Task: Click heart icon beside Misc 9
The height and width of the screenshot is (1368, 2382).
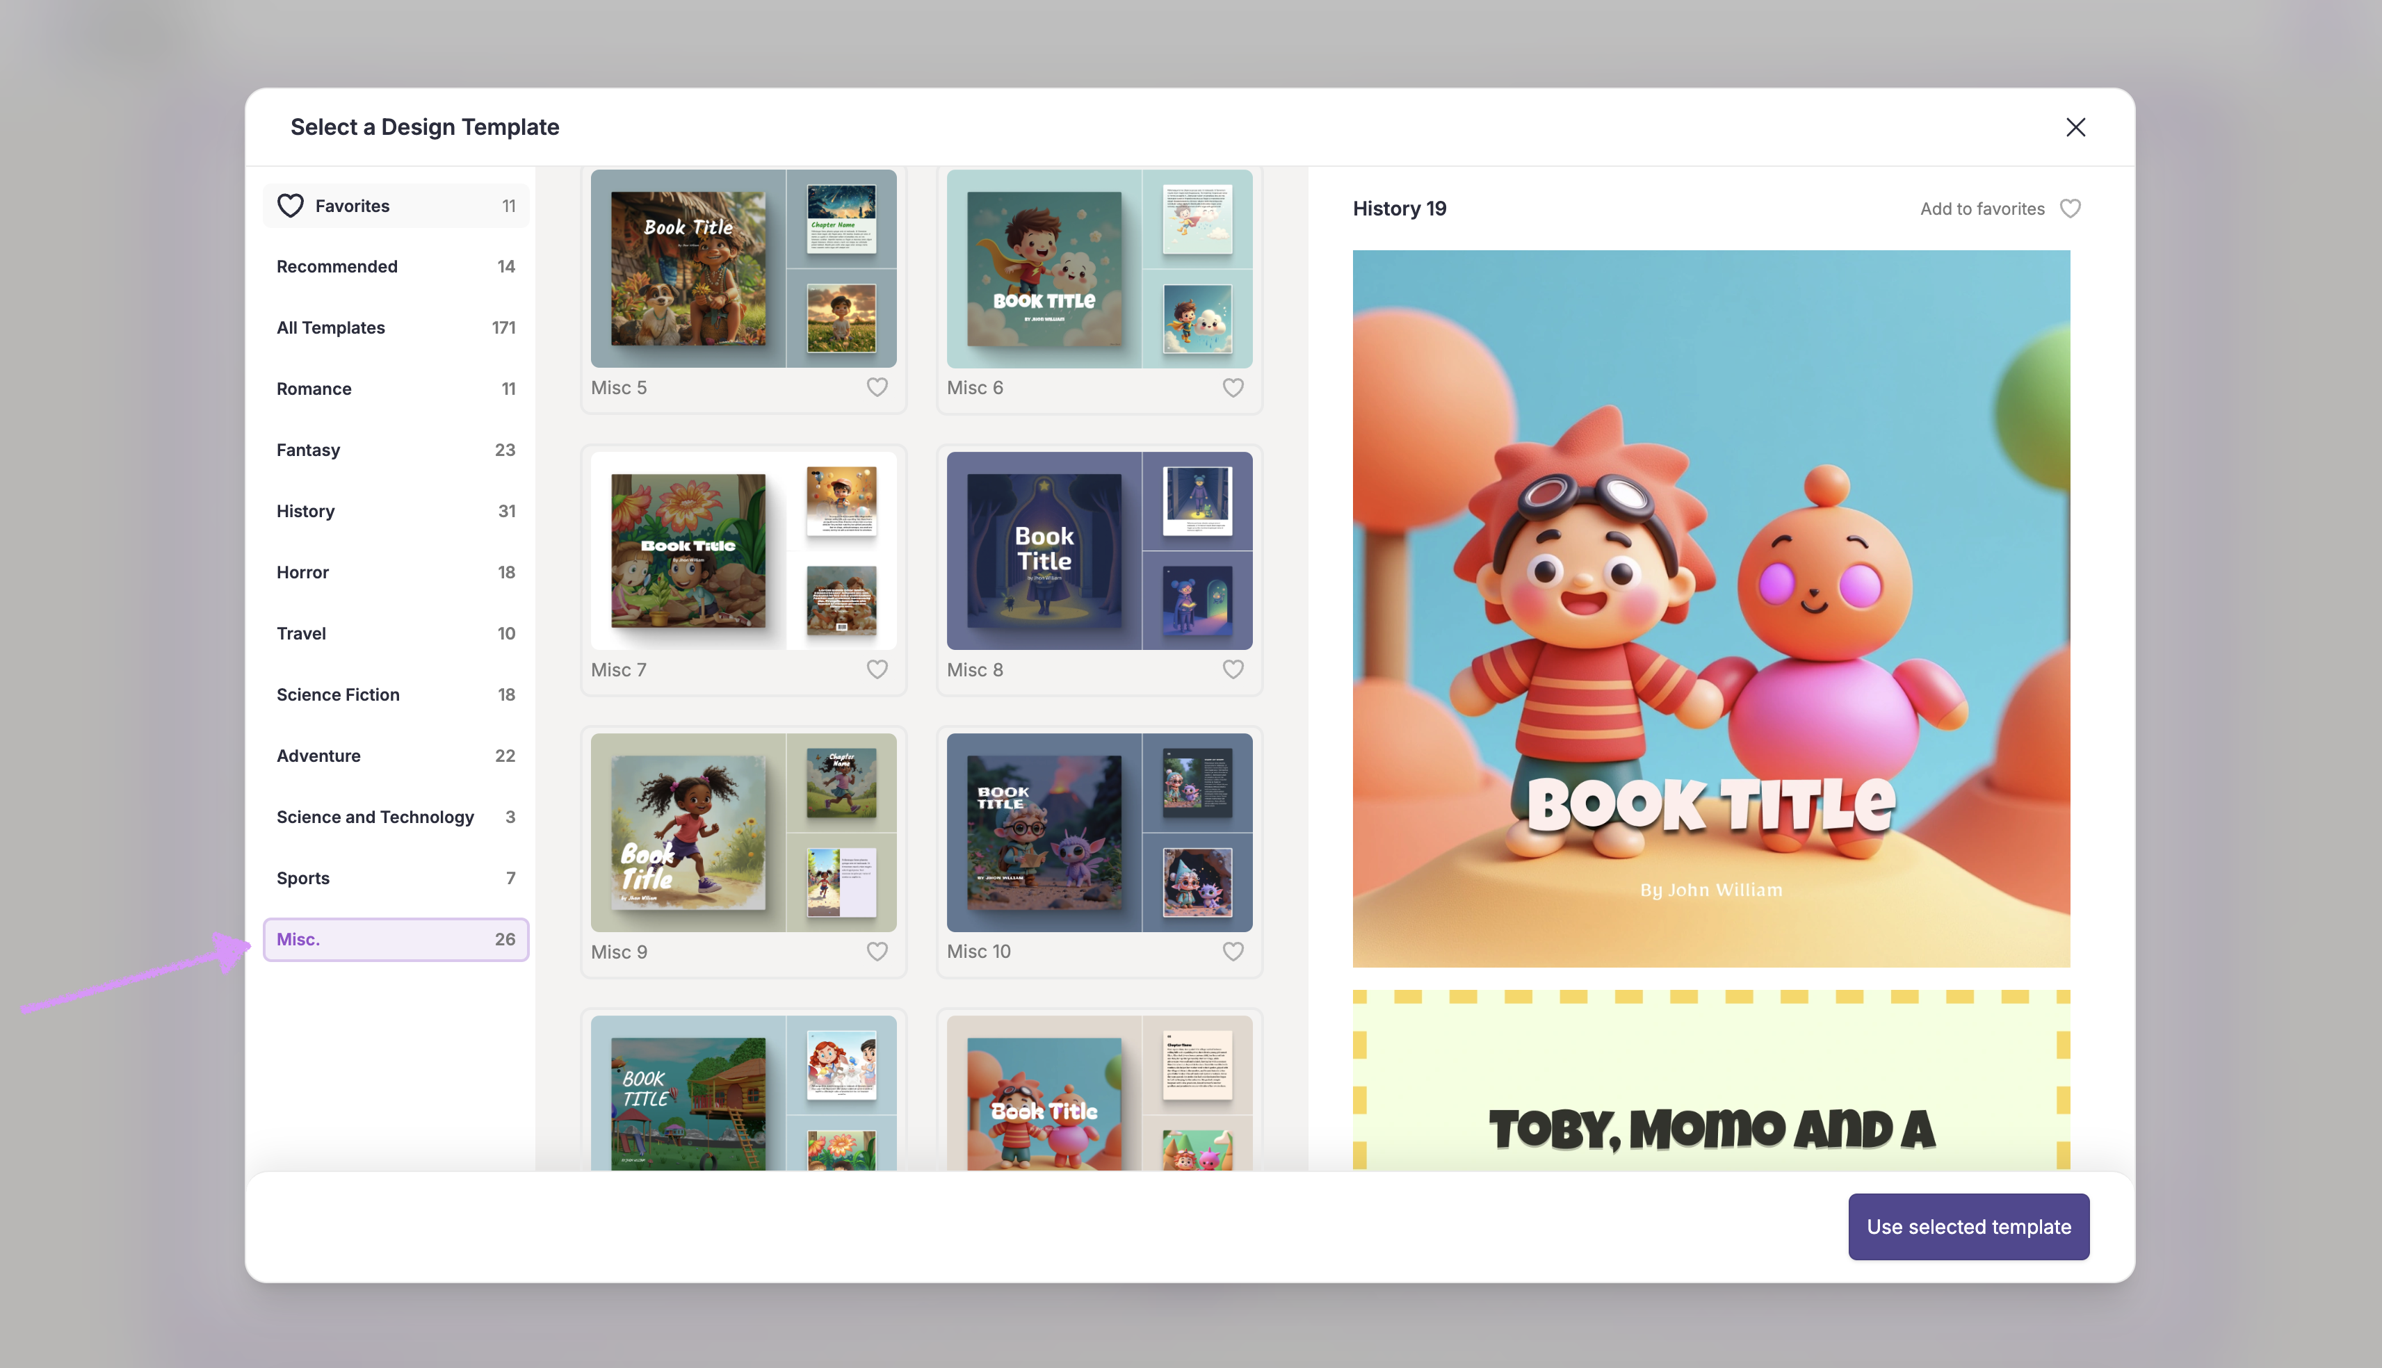Action: coord(877,951)
